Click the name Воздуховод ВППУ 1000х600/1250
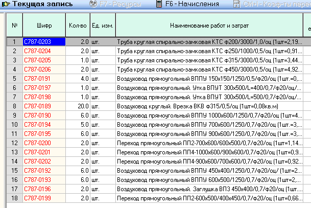The image size is (311, 208). tap(209, 115)
